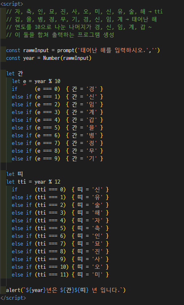The width and height of the screenshot is (184, 305).
Task: Click the 'let 띠' declaration line
Action: click(15, 174)
